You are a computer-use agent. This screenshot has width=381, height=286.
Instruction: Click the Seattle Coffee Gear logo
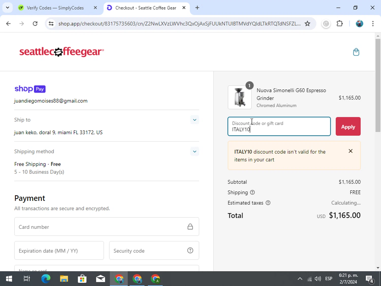coord(62,52)
